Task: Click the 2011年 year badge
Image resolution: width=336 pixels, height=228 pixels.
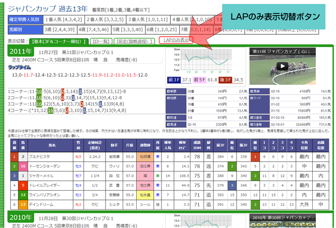Action: pos(21,51)
